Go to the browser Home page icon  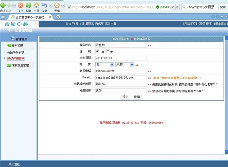click(36, 5)
